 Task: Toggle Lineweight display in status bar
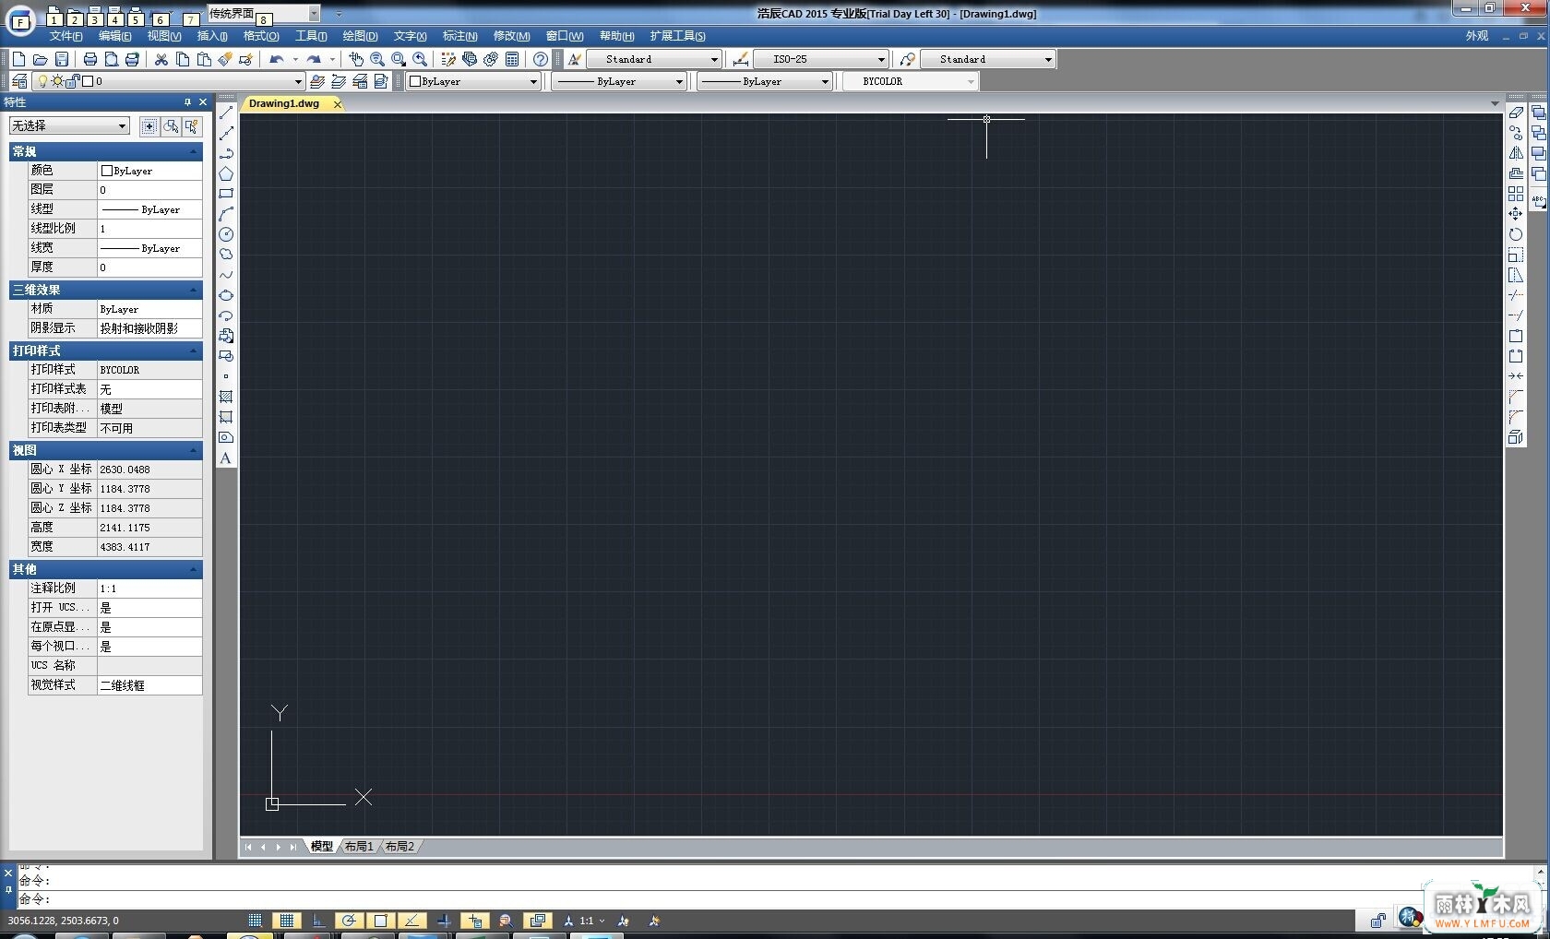pos(444,921)
